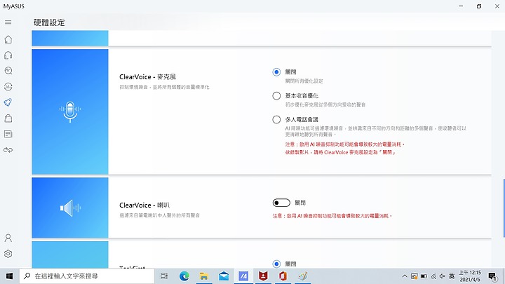Image resolution: width=505 pixels, height=284 pixels.
Task: Select 關閉 for ClearVoice microphone
Action: (276, 72)
